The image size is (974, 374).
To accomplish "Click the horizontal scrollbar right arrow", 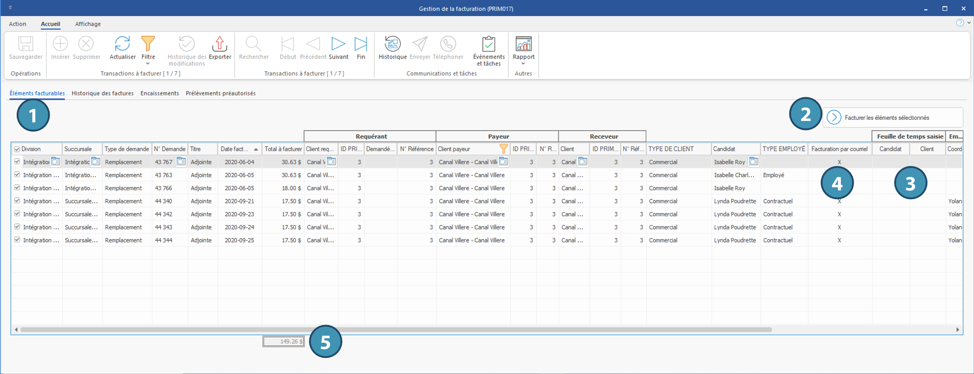I will click(x=957, y=329).
